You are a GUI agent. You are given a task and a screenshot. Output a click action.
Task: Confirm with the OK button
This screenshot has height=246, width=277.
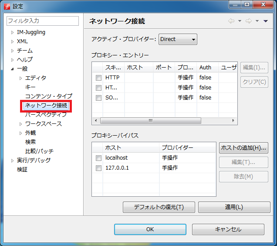point(150,229)
